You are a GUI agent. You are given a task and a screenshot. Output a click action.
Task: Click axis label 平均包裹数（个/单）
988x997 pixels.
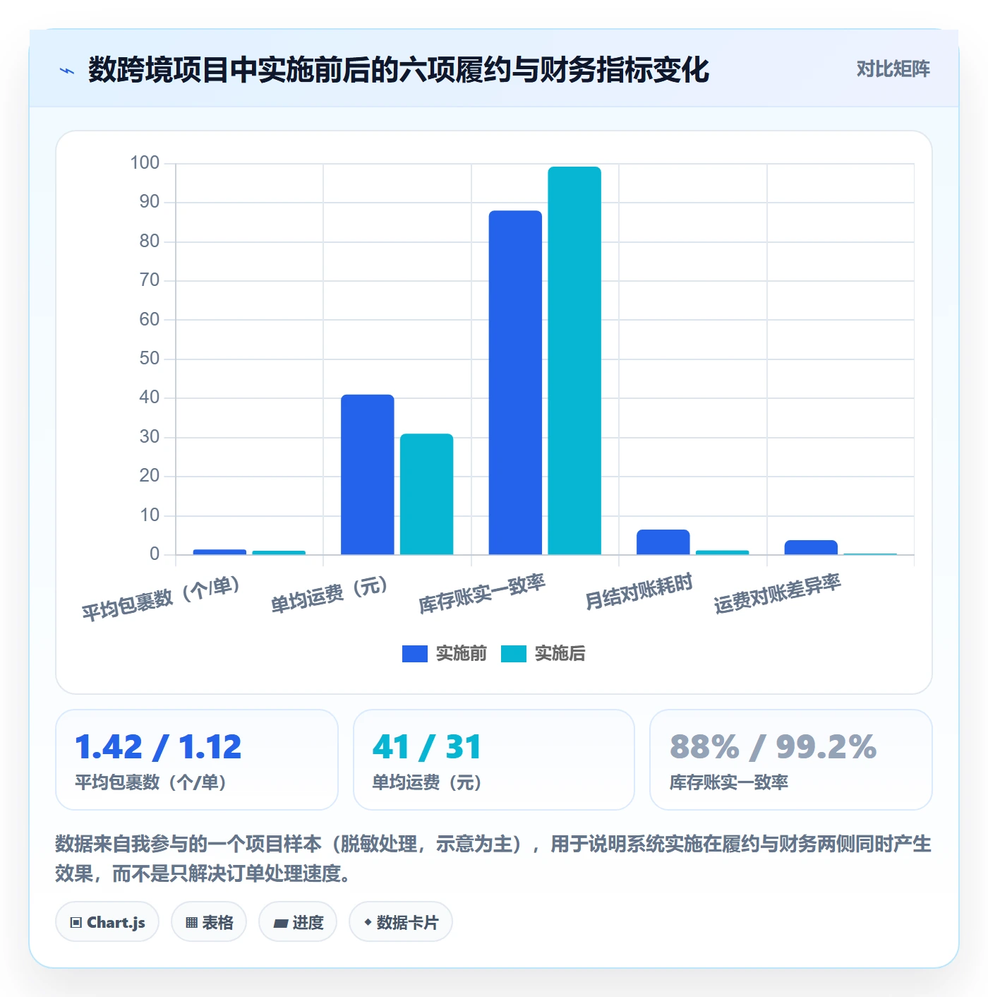(x=161, y=599)
